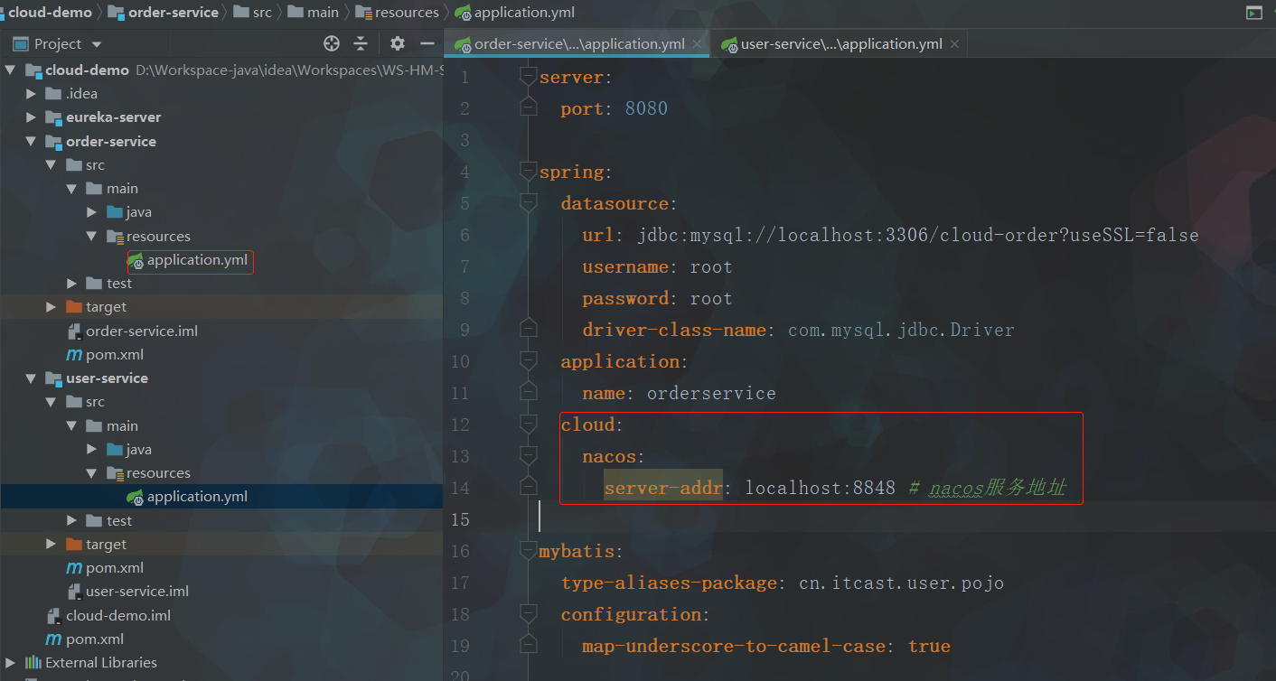Fold the cloud block on line 12
The image size is (1276, 681).
(x=529, y=425)
